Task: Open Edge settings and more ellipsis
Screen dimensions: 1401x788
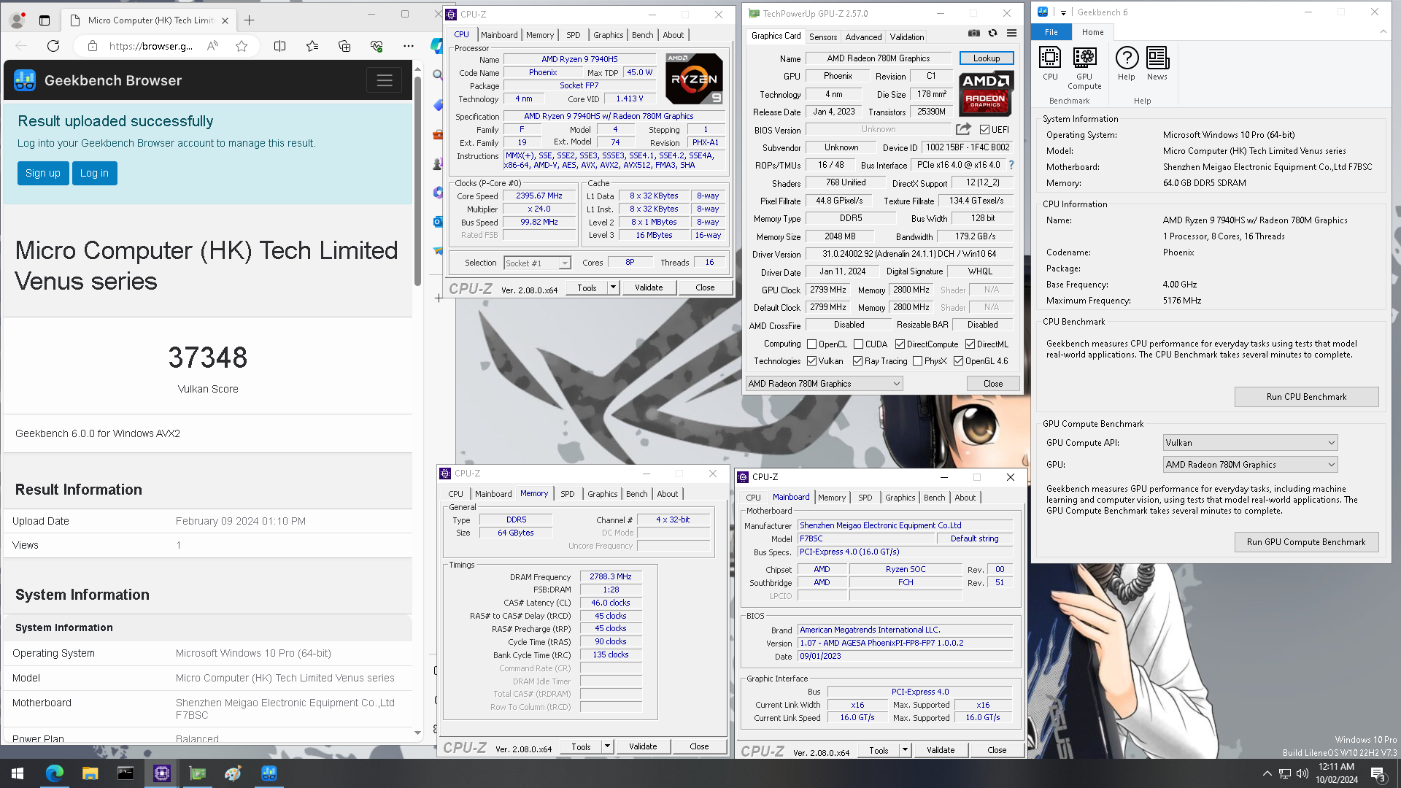Action: pos(409,46)
